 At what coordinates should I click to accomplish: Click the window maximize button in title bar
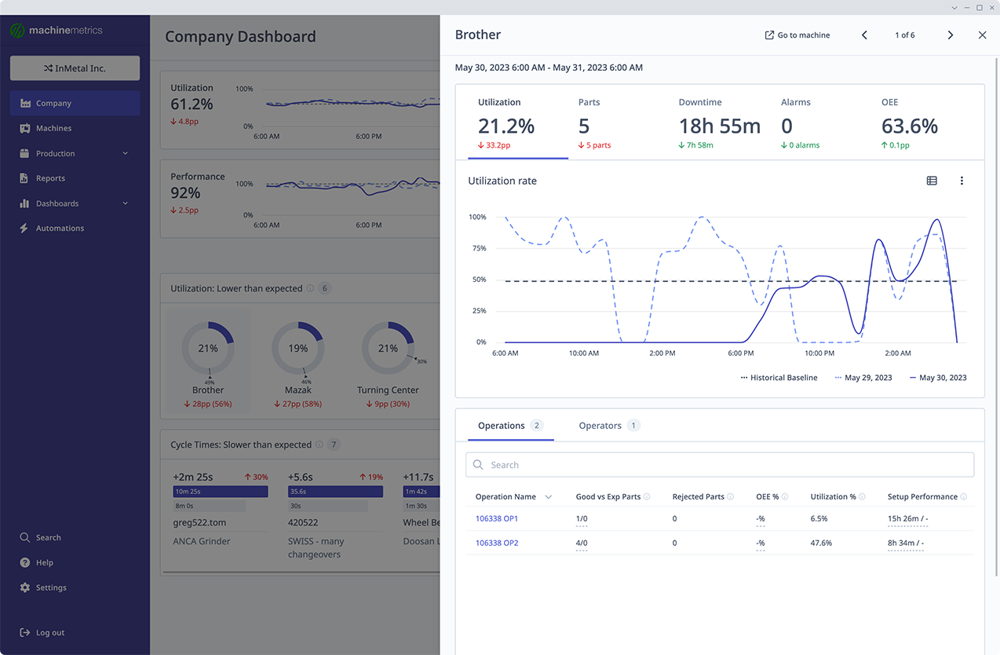click(979, 7)
